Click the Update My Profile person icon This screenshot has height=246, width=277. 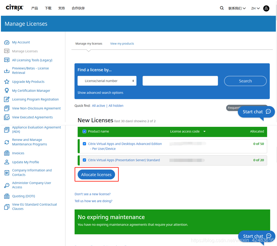(x=7, y=162)
